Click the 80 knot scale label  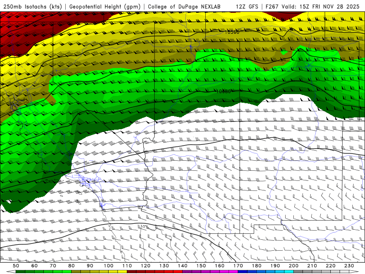coord(72,266)
